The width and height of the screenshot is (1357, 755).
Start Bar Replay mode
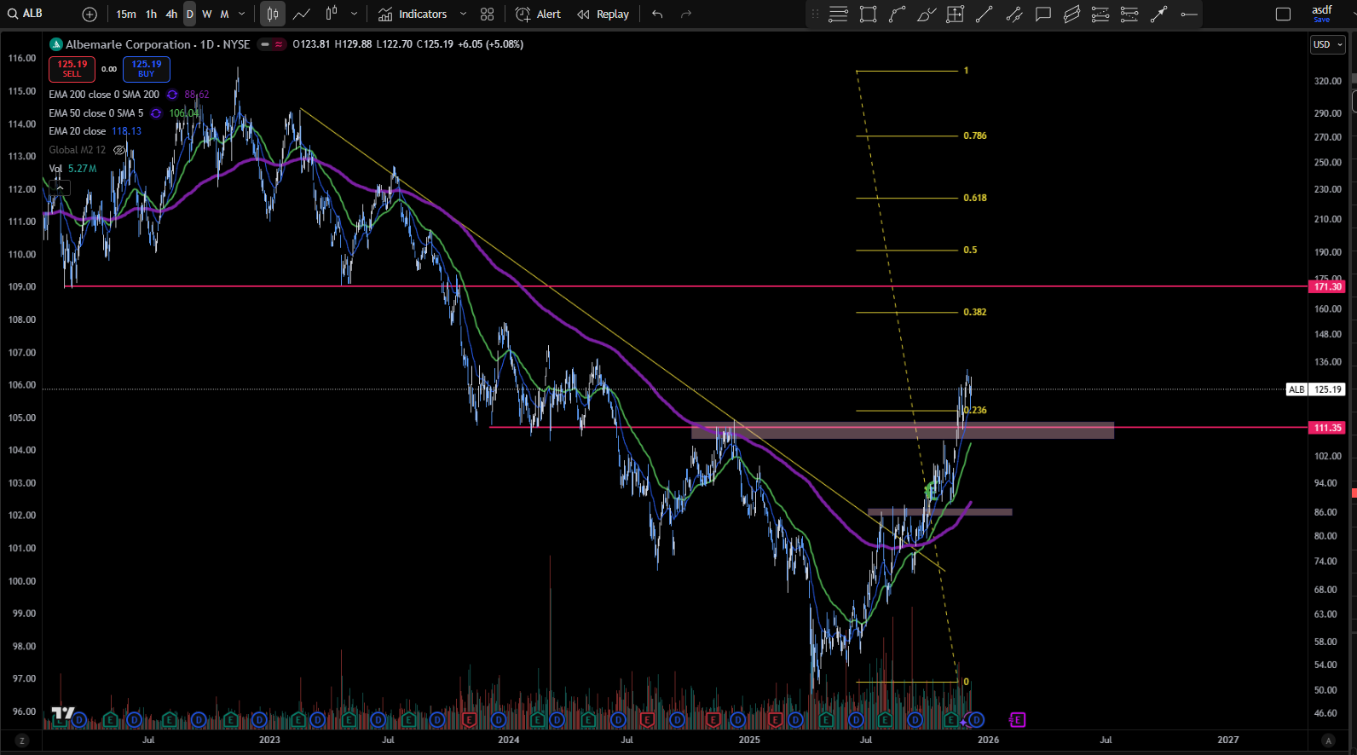[x=603, y=14]
